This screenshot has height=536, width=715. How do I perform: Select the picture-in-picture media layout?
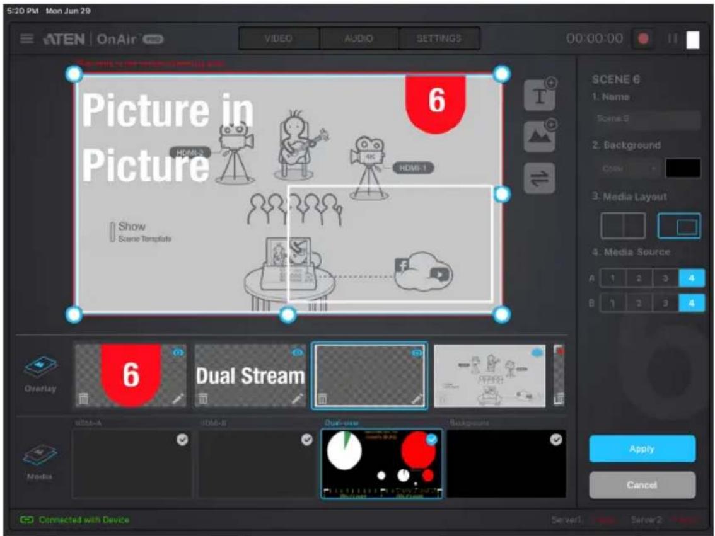click(679, 225)
